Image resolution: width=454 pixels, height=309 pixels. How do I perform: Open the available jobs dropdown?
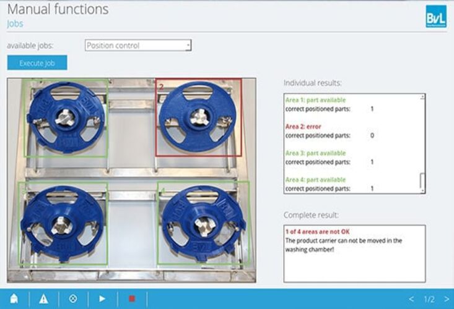pos(138,46)
